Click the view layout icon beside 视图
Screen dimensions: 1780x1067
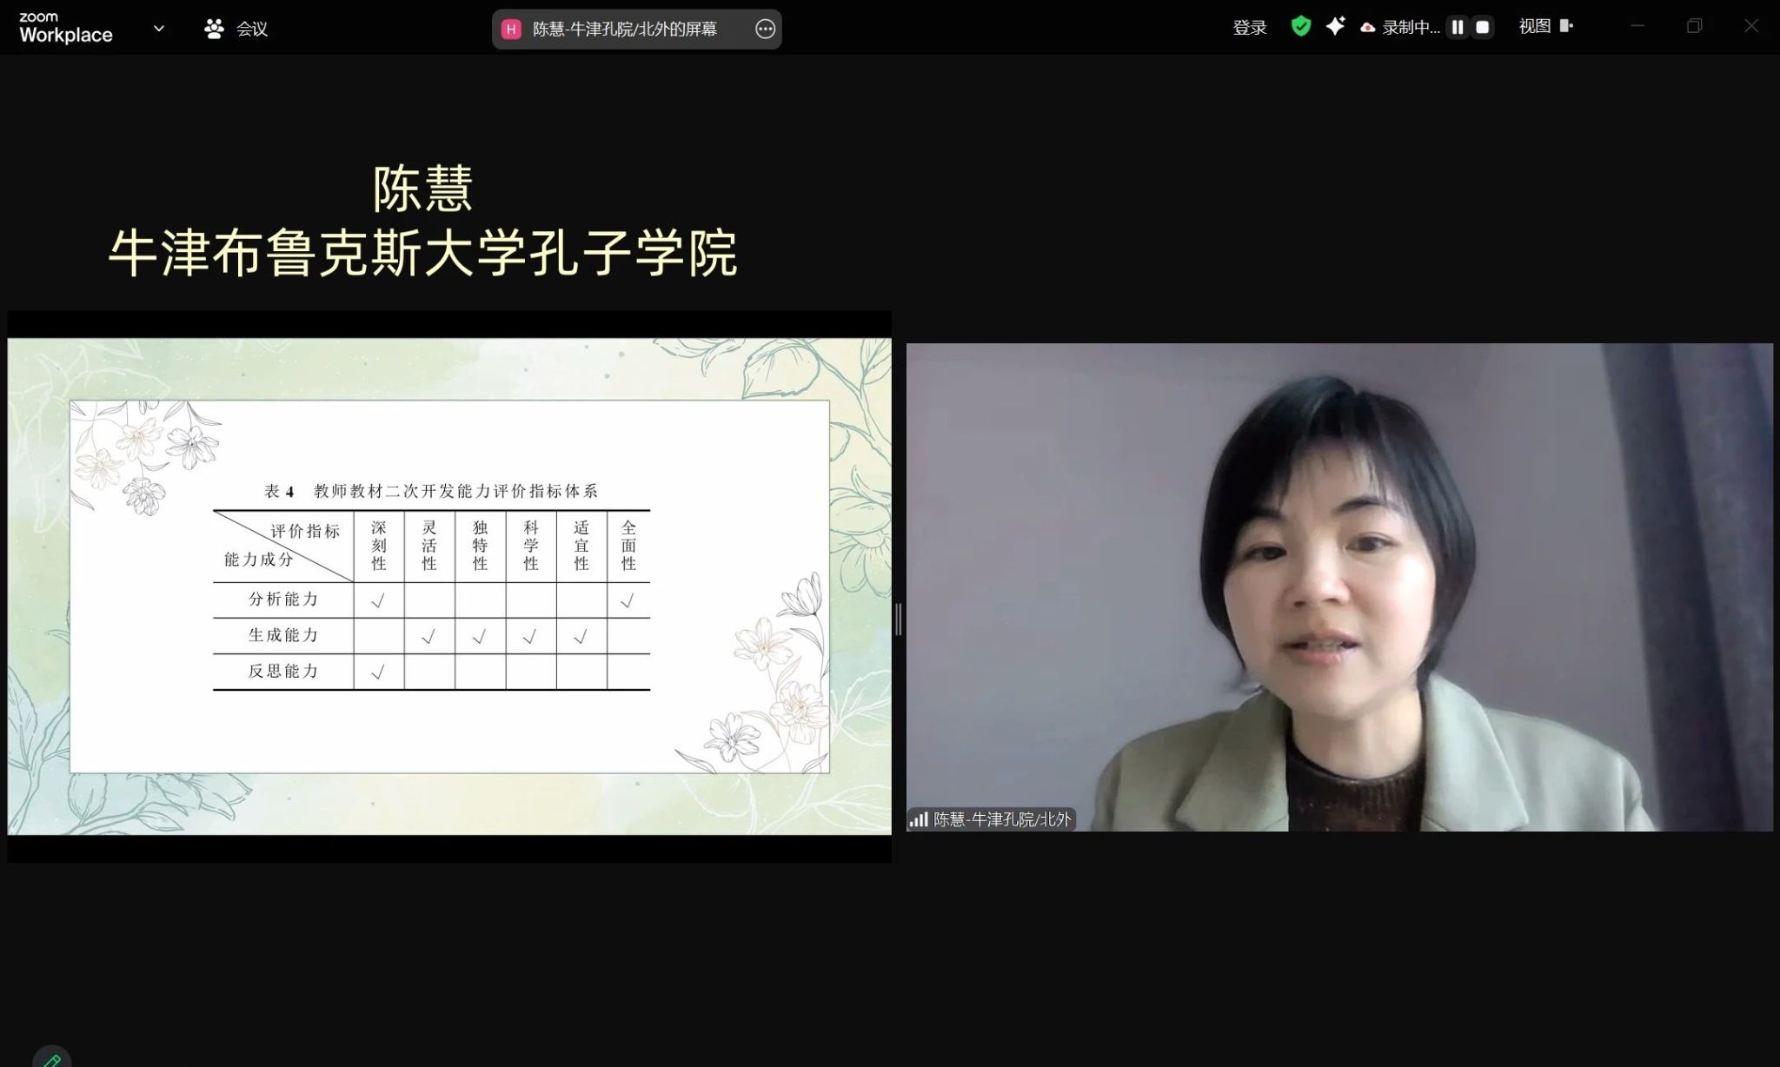click(x=1566, y=26)
